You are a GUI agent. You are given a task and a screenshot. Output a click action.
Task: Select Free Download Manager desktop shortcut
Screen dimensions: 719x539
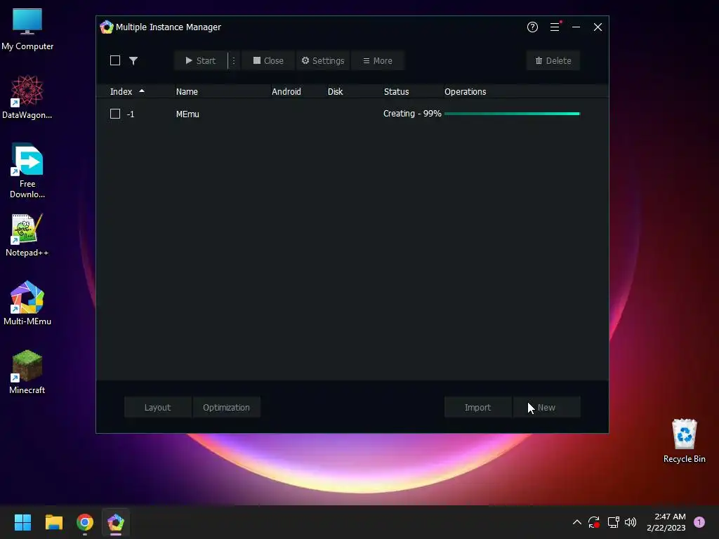27,171
